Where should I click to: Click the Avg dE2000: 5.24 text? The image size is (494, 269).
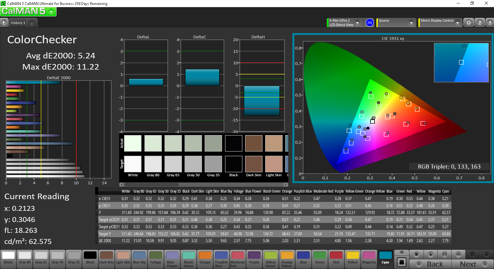[61, 56]
